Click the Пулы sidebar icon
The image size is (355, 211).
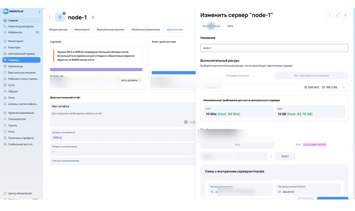click(5, 98)
